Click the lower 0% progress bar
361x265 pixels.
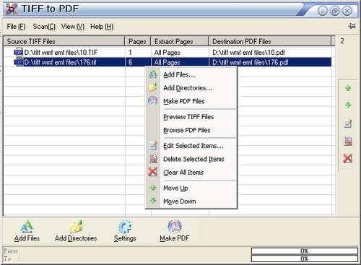pyautogui.click(x=305, y=259)
